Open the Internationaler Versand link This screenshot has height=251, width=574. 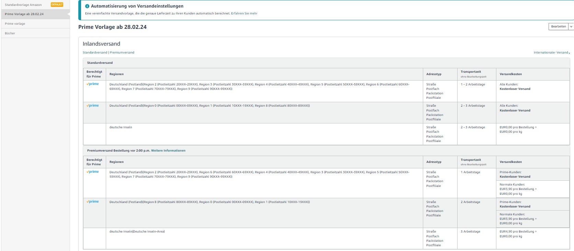[x=551, y=52]
